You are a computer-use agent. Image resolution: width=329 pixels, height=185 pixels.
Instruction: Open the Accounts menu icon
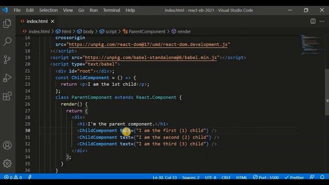click(x=7, y=145)
